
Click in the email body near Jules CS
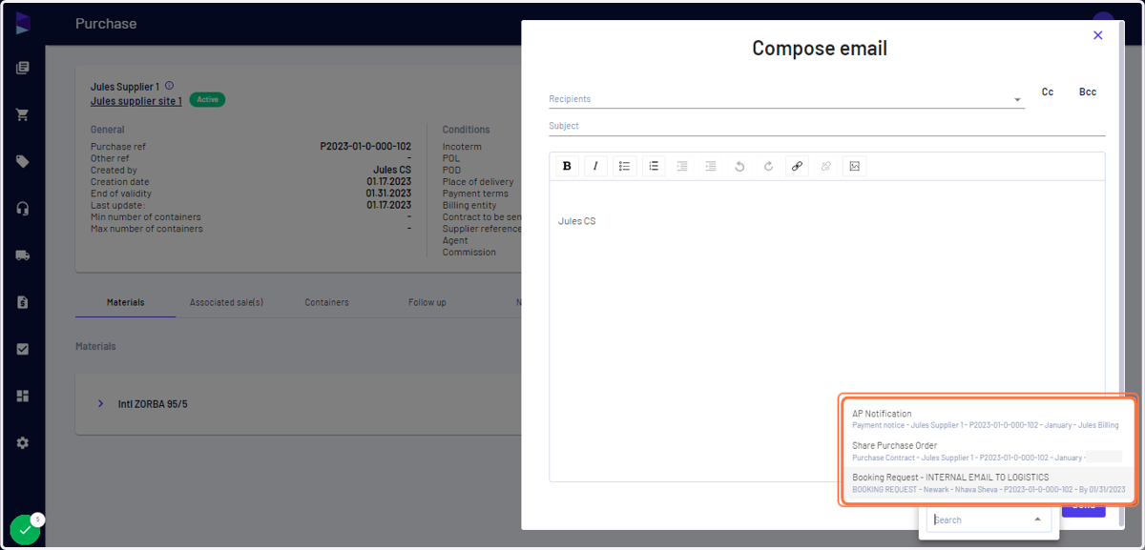(577, 221)
